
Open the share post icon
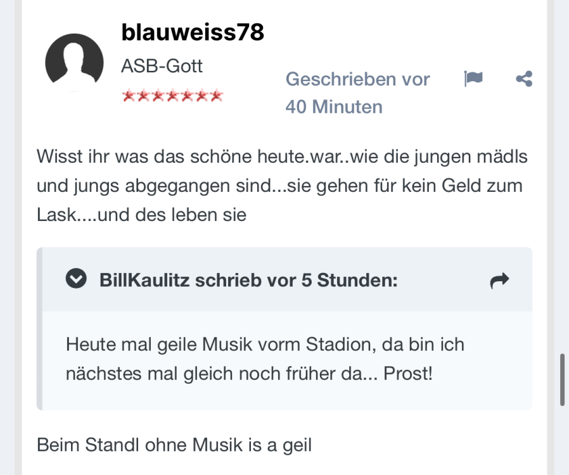pos(524,79)
